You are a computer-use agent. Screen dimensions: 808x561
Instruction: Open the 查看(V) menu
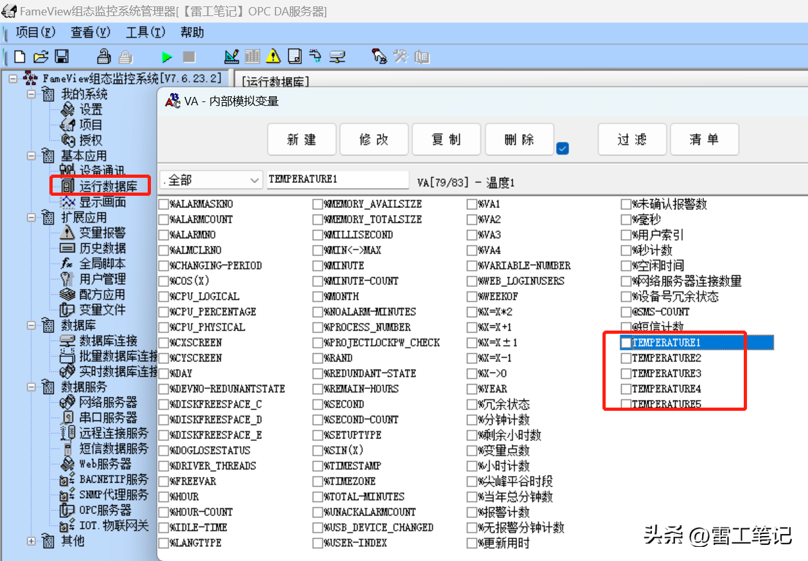(91, 32)
